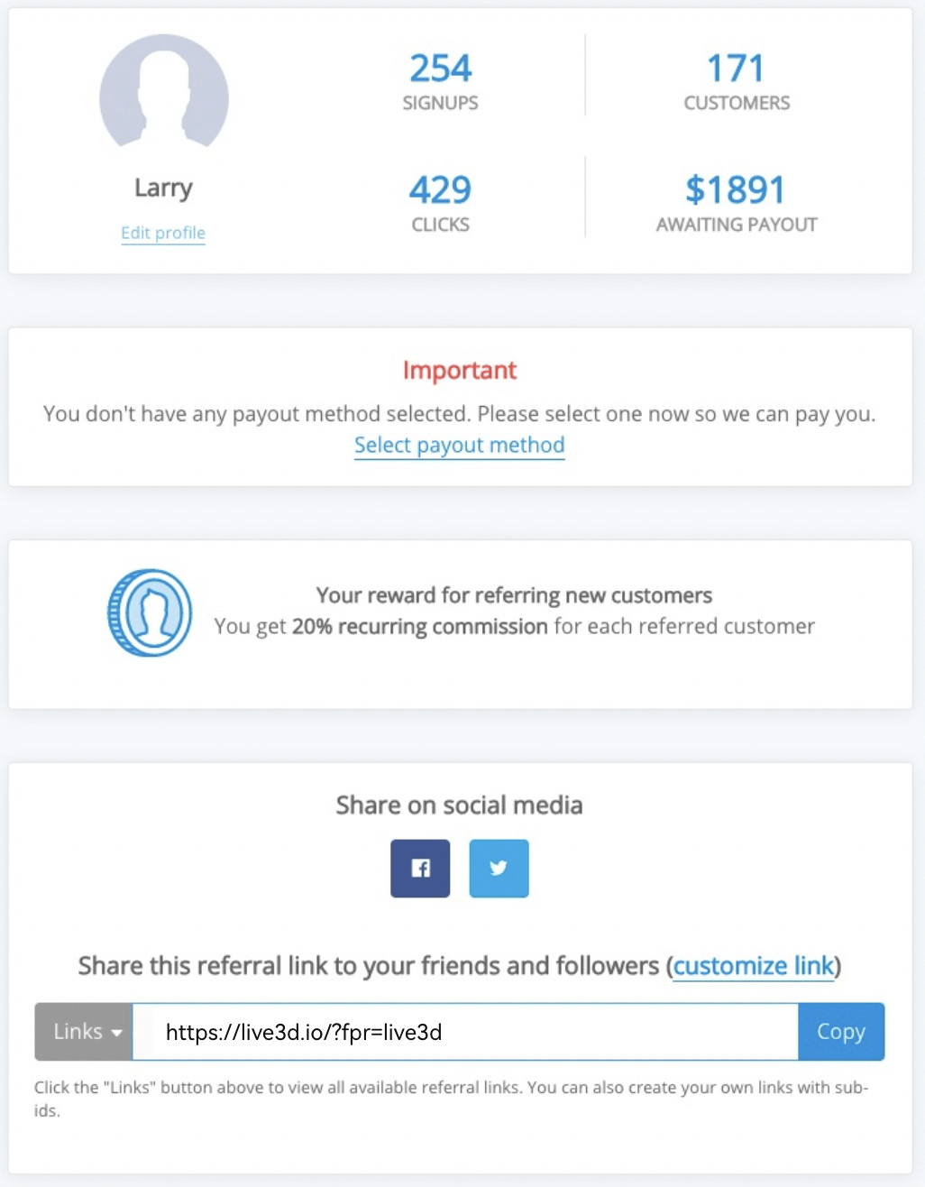Click the 429 clicks count
925x1187 pixels.
click(x=441, y=189)
